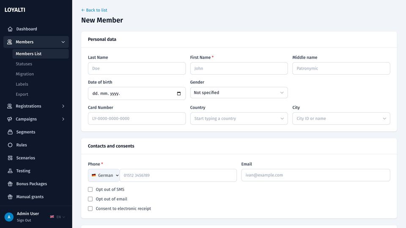The image size is (406, 228).
Task: Enable Consent to electronic receipt checkbox
Action: coord(90,209)
